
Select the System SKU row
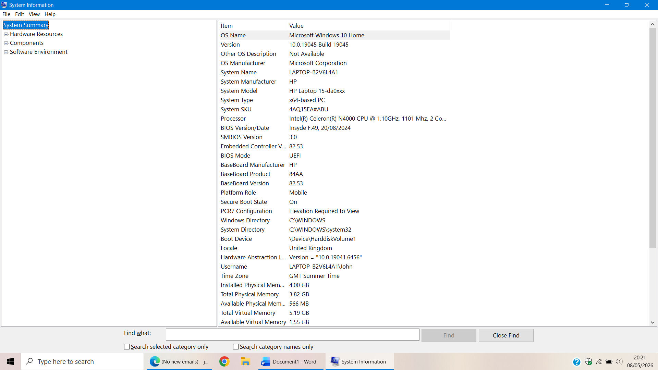coord(334,109)
